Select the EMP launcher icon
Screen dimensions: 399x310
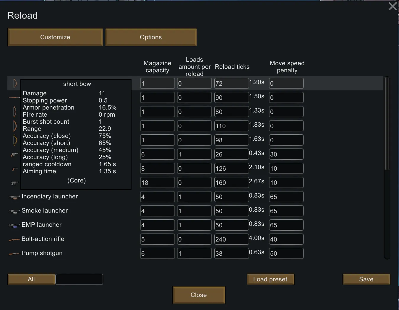coord(14,226)
